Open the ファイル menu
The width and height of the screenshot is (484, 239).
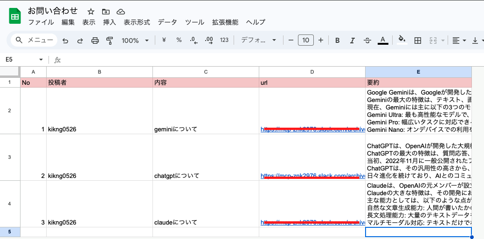41,22
